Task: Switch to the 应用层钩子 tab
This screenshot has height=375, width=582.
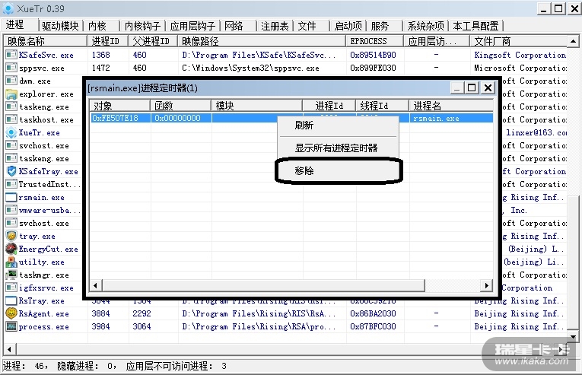Action: click(x=192, y=26)
